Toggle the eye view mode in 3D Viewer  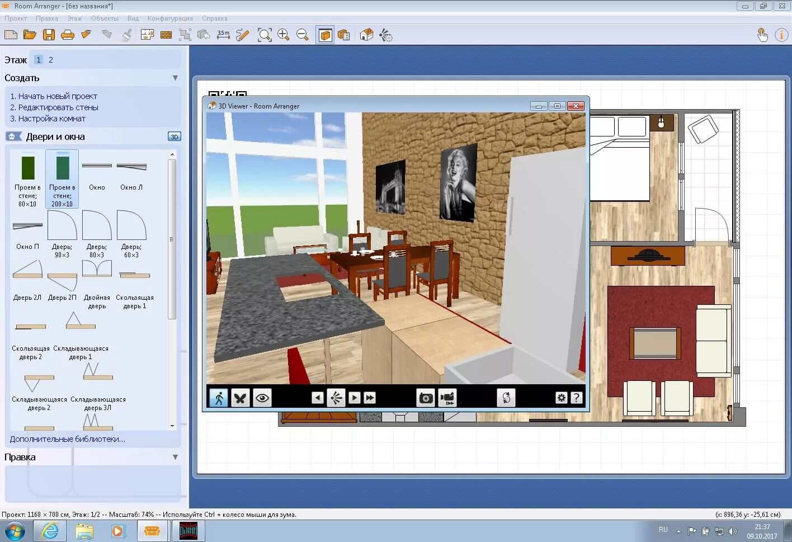click(x=262, y=398)
